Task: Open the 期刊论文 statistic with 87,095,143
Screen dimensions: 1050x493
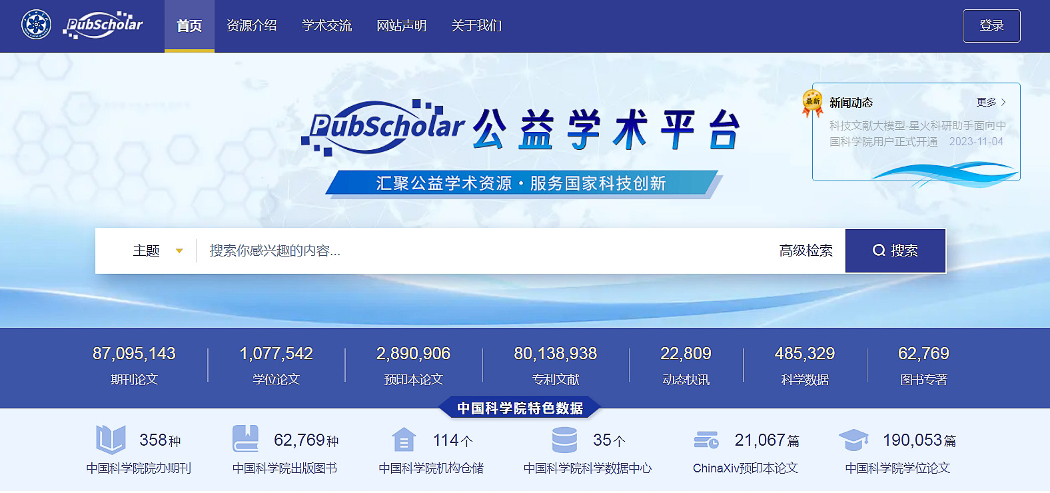Action: [x=134, y=365]
